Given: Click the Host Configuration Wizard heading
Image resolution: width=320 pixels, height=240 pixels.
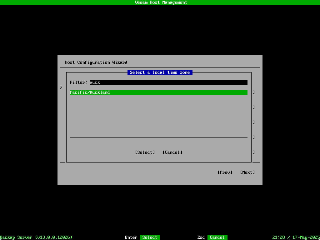Looking at the screenshot, I should point(96,62).
